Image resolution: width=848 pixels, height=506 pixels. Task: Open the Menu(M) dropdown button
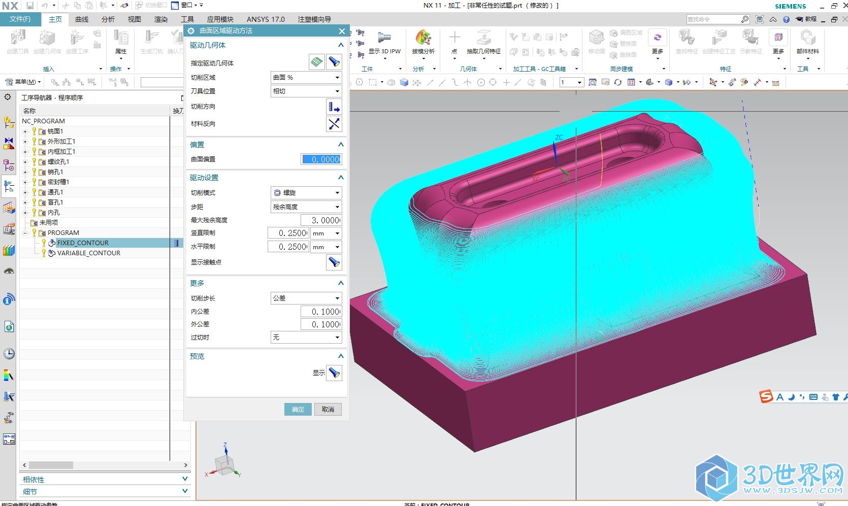(22, 82)
